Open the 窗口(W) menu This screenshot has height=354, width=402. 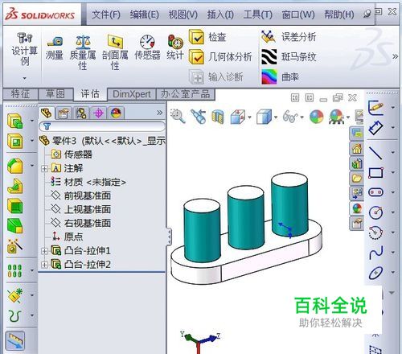tap(298, 14)
